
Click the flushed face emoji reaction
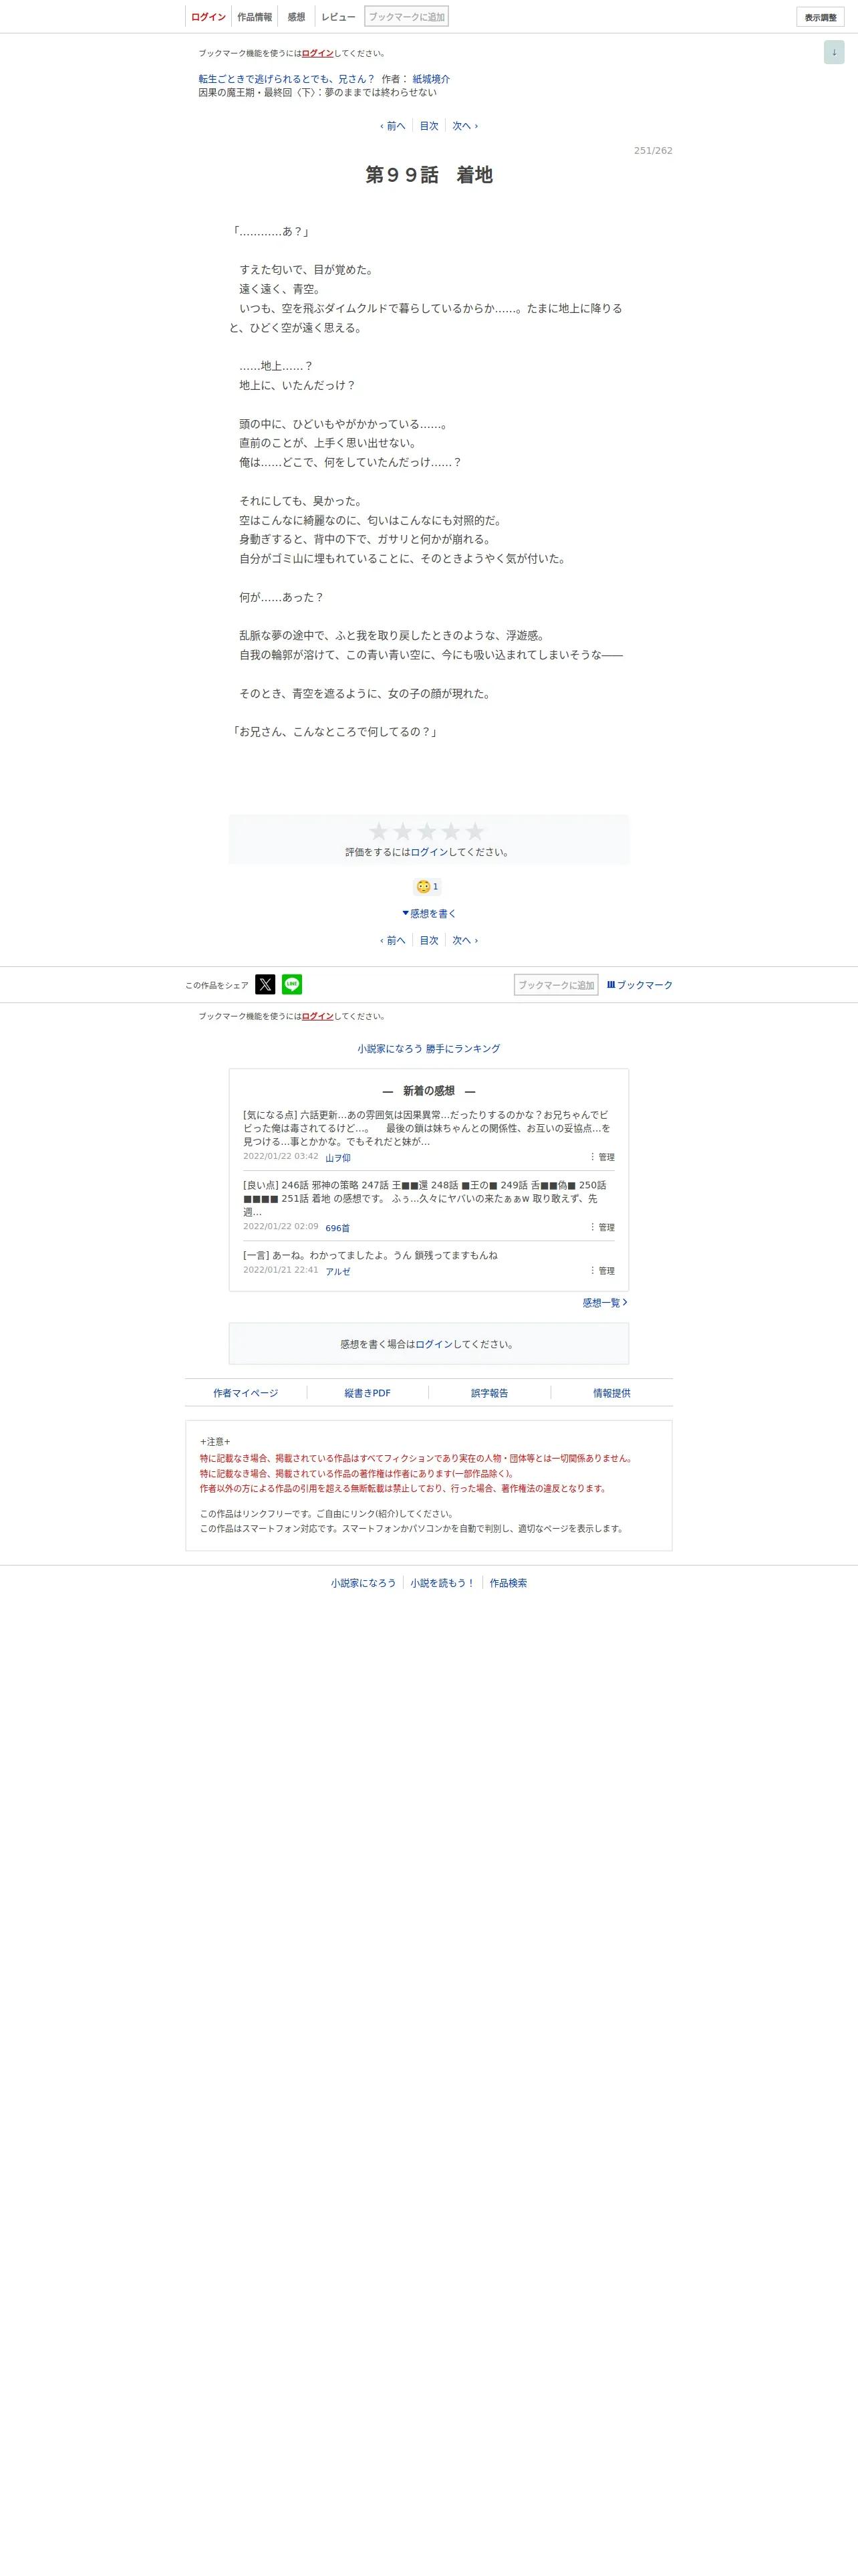pyautogui.click(x=424, y=886)
